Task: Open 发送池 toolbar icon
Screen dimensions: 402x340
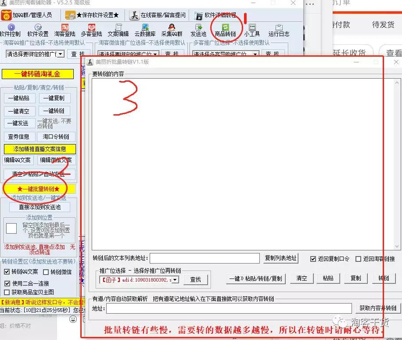Action: [198, 30]
